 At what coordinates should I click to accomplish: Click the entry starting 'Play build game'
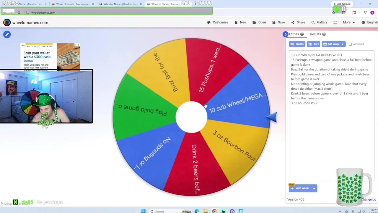click(330, 77)
